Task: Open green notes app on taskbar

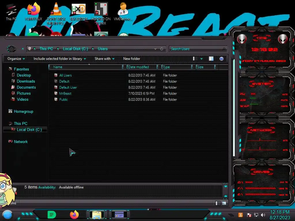Action: click(52, 215)
